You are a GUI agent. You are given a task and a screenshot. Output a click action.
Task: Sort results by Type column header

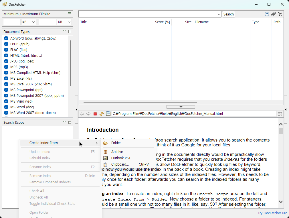point(261,22)
